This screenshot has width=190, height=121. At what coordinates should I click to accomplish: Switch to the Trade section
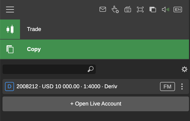tap(34, 29)
